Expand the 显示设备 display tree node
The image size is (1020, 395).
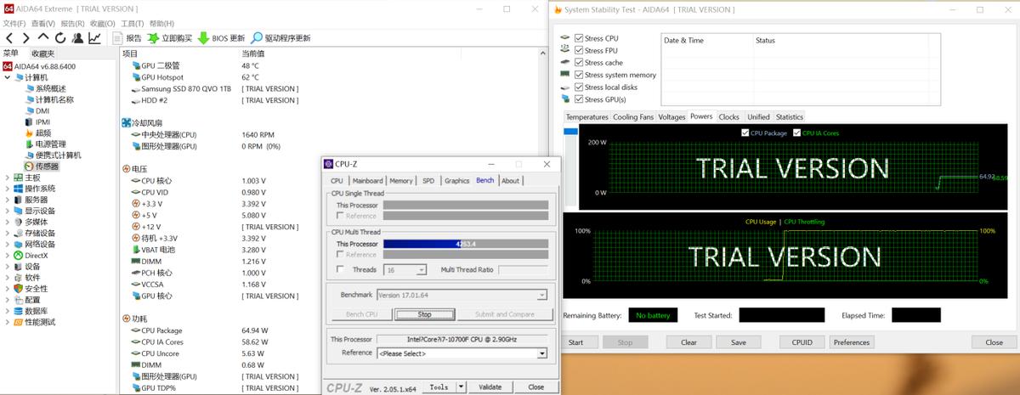coord(8,211)
